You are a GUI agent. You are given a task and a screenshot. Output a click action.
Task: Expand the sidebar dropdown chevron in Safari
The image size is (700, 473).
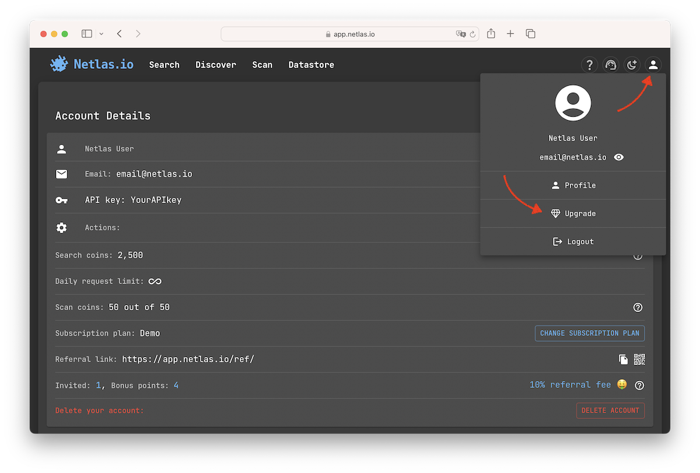click(x=101, y=34)
